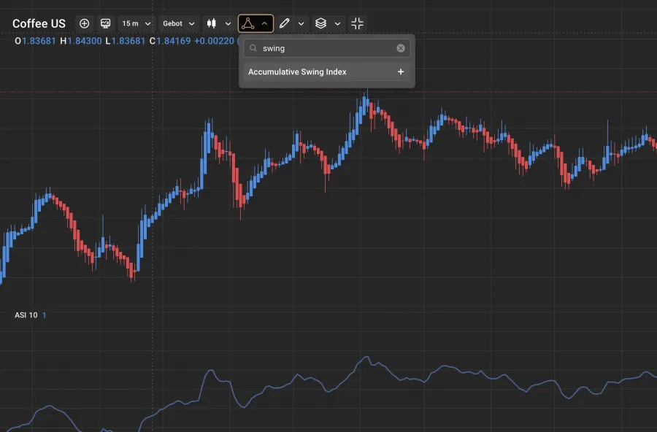Expand the Gebot dropdown

[178, 23]
